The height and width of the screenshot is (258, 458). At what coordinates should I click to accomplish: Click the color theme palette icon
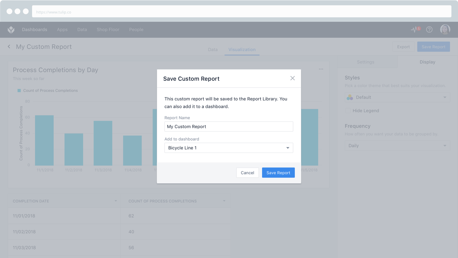[350, 97]
